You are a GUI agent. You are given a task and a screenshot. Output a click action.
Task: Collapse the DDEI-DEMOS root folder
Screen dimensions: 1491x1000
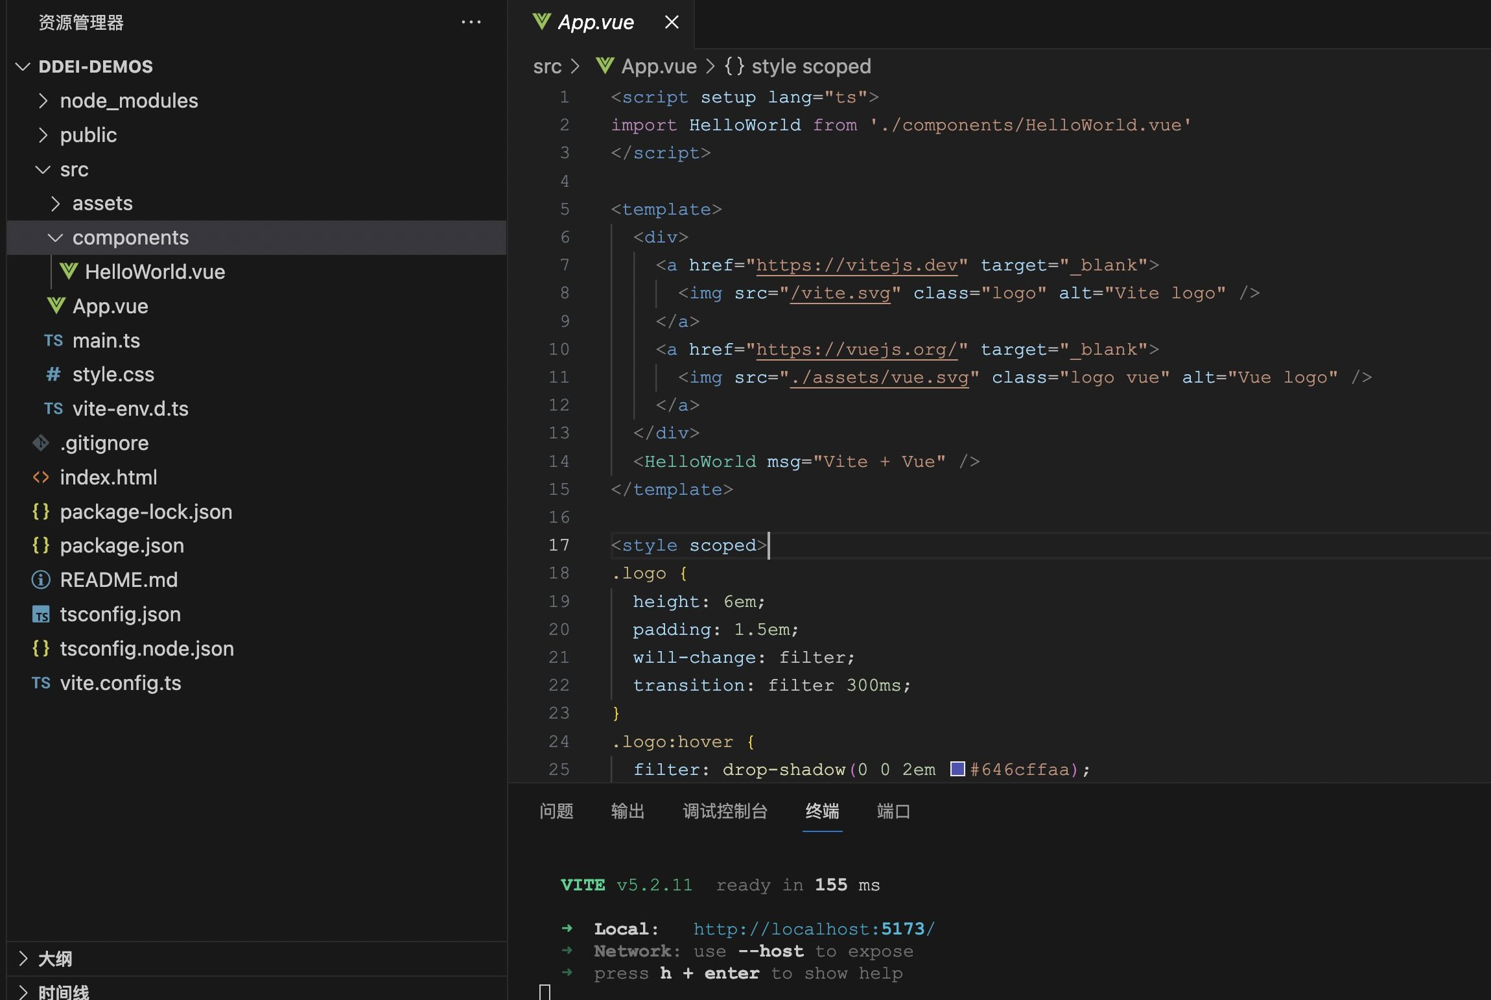(x=23, y=66)
